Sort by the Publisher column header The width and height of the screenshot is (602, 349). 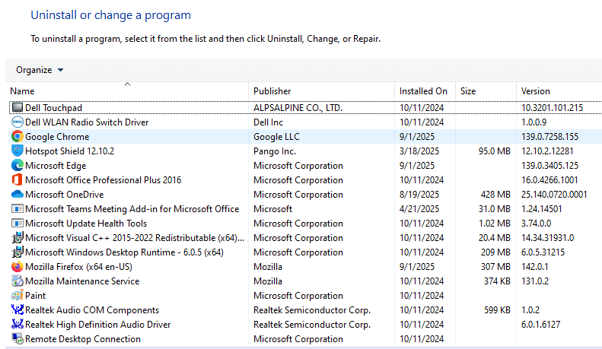(321, 91)
